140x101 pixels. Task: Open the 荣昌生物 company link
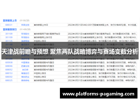25,25
